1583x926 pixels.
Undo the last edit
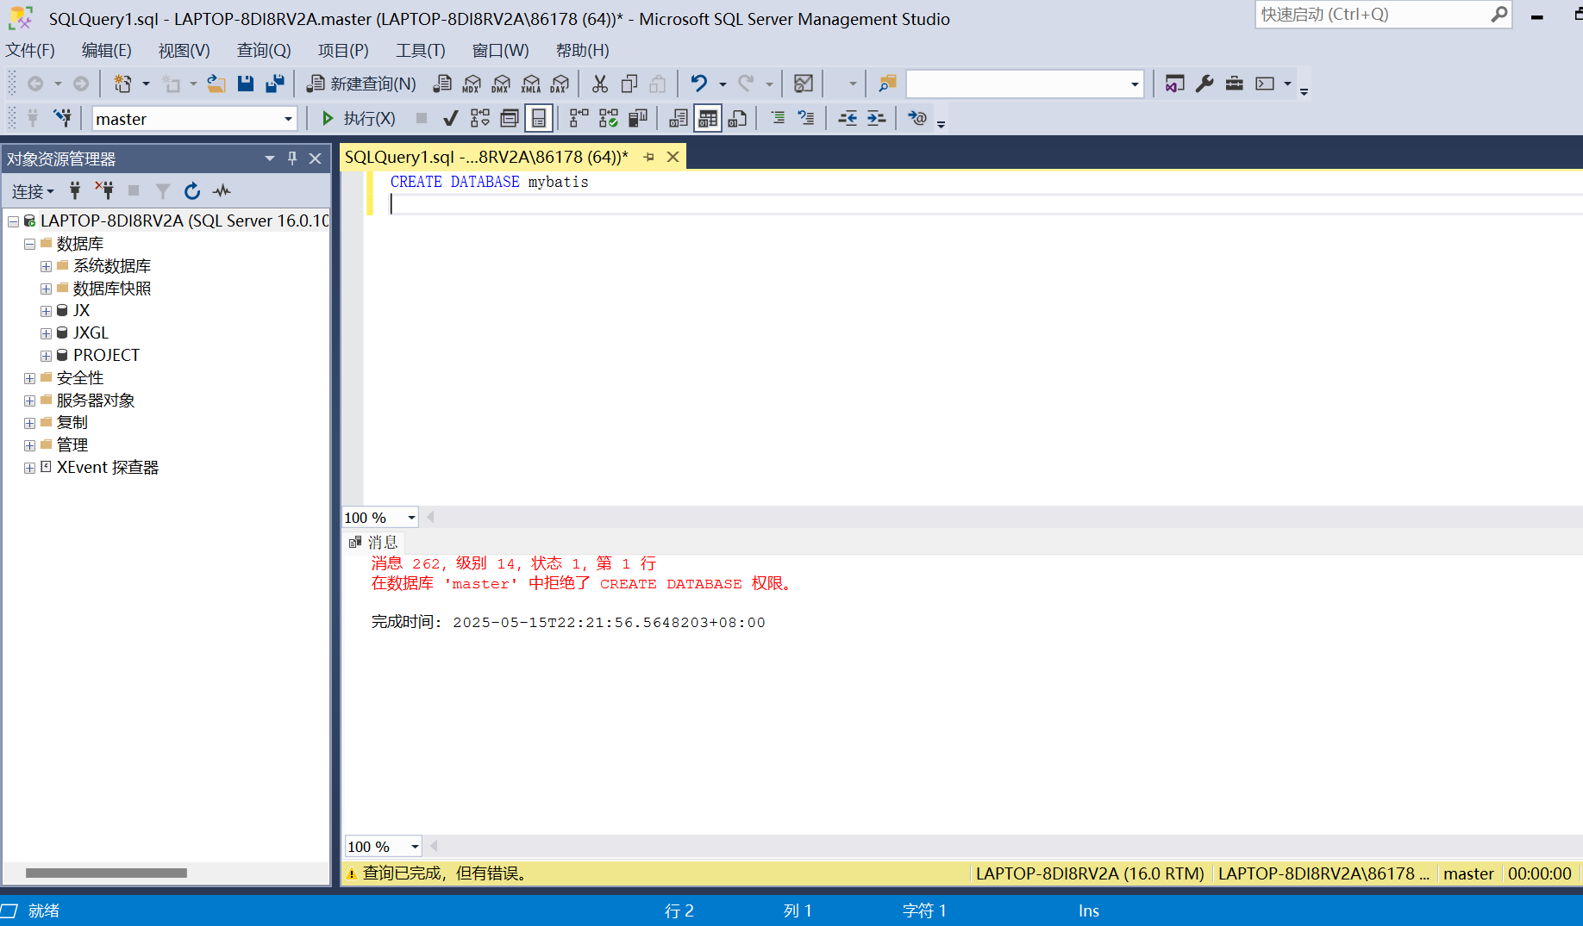tap(699, 84)
